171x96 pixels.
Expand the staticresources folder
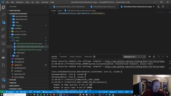click(21, 19)
